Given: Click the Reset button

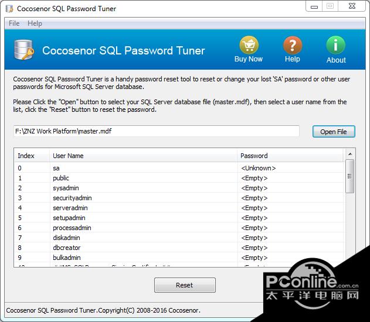Looking at the screenshot, I should [x=185, y=285].
